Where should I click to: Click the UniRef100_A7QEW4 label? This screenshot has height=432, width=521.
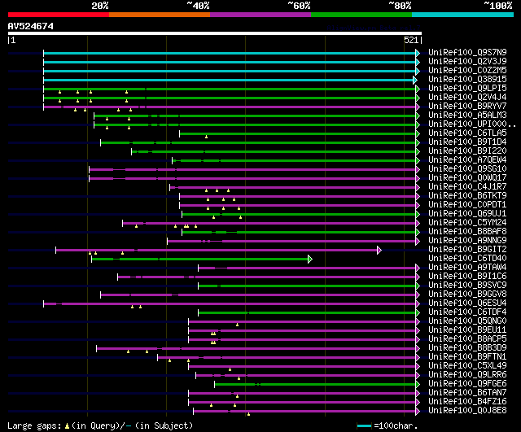pyautogui.click(x=467, y=160)
